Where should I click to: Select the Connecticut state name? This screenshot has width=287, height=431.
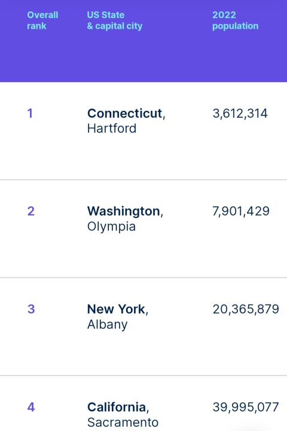click(125, 113)
